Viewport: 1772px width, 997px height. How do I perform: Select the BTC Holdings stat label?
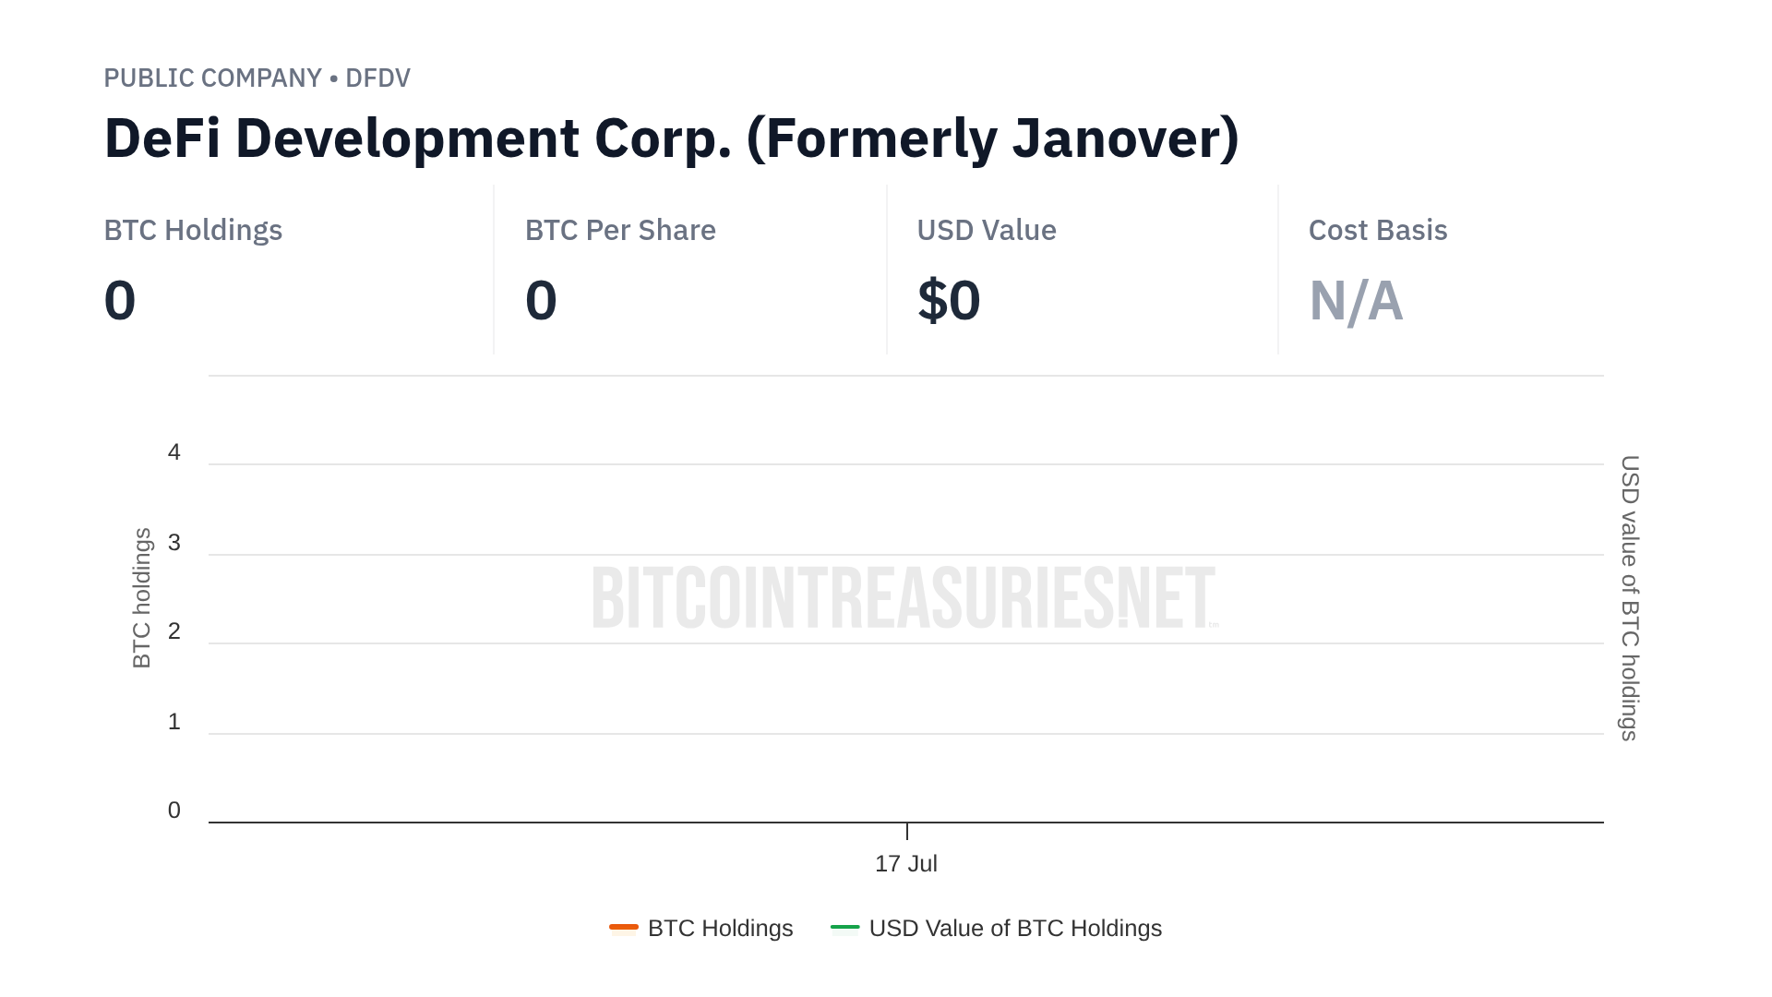point(193,230)
